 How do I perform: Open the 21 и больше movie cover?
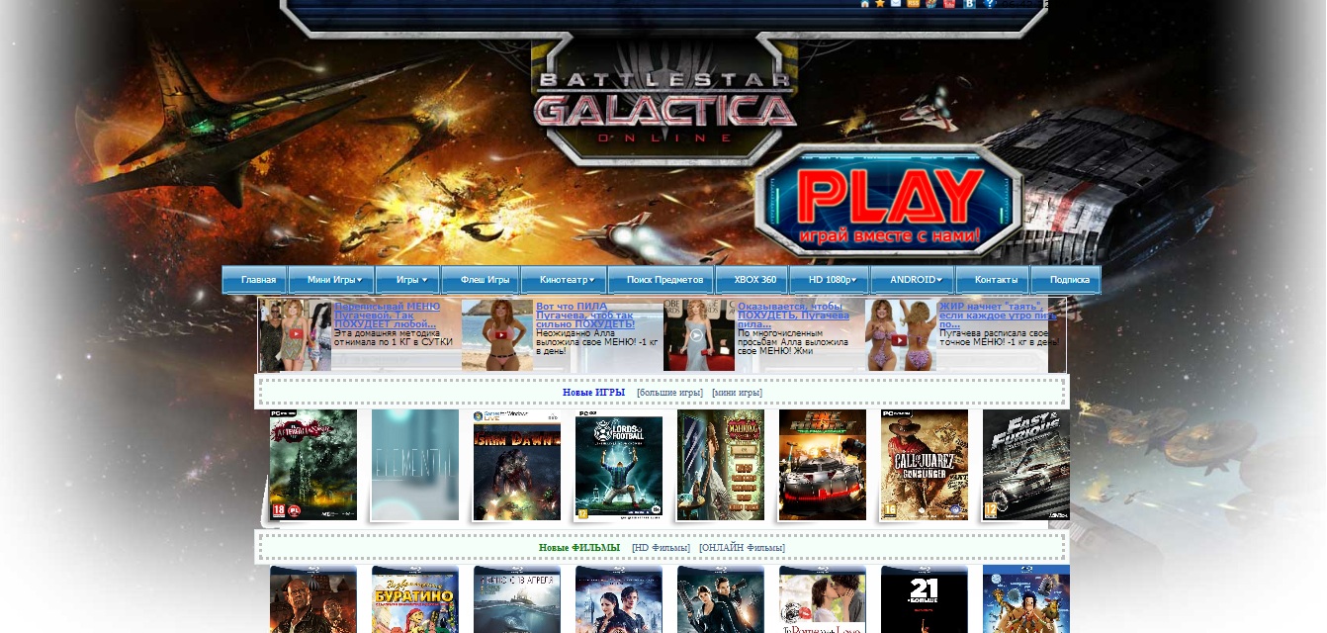[925, 599]
